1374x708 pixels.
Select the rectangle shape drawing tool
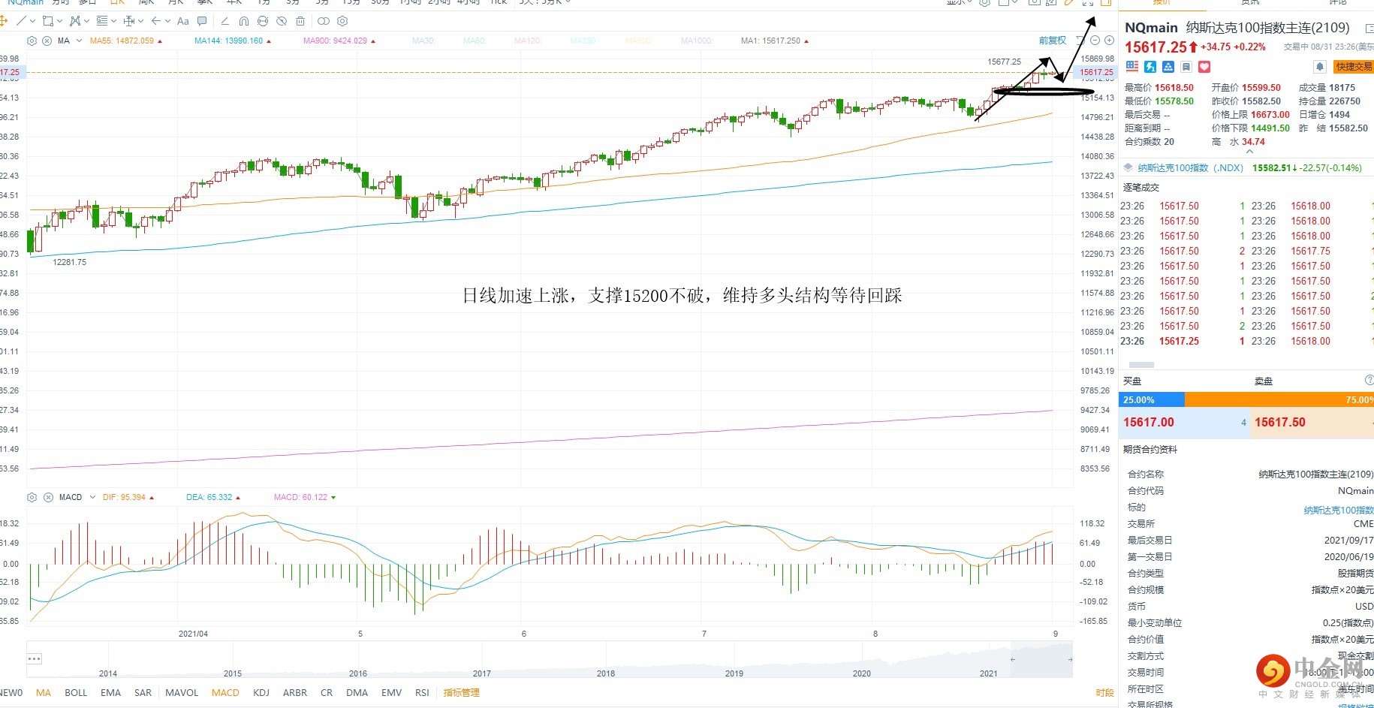point(47,21)
